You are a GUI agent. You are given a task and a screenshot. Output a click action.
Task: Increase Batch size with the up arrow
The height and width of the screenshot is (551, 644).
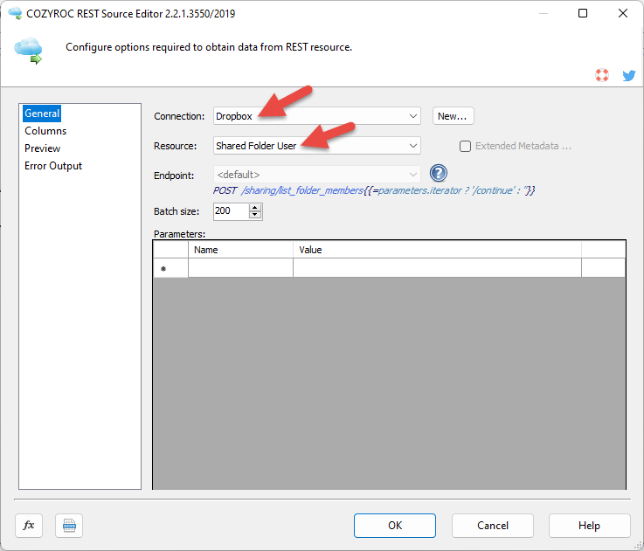(x=255, y=207)
